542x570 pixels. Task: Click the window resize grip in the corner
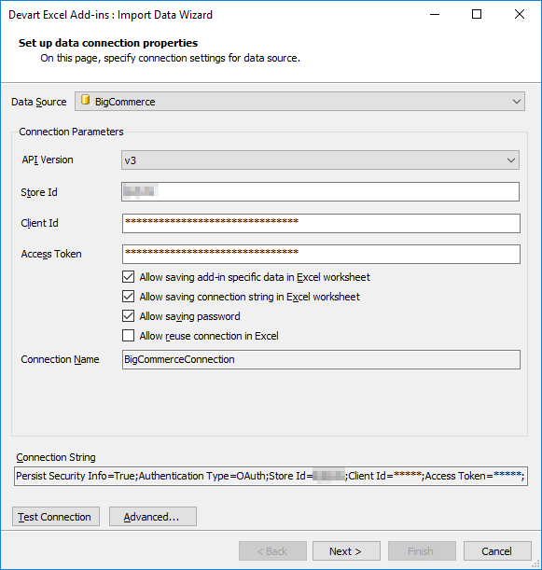coord(535,564)
